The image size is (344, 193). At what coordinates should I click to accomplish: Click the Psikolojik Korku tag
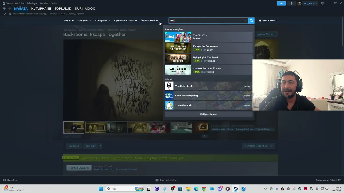tap(263, 129)
